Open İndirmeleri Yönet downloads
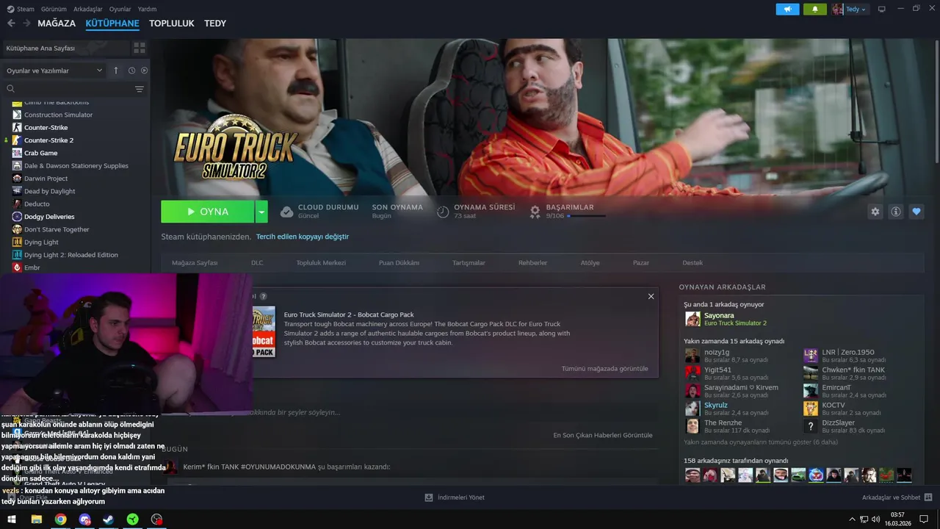The height and width of the screenshot is (529, 940). (455, 497)
